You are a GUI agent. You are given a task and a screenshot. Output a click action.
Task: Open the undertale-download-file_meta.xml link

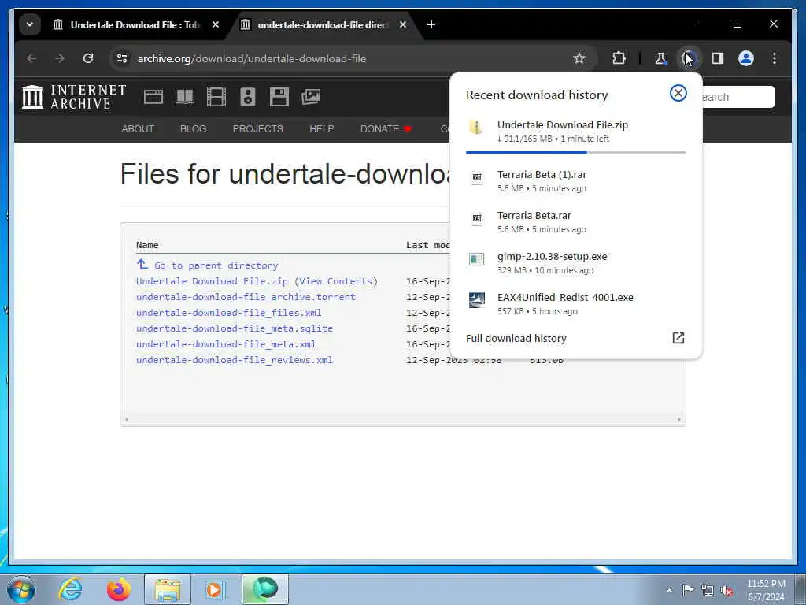[x=226, y=344]
